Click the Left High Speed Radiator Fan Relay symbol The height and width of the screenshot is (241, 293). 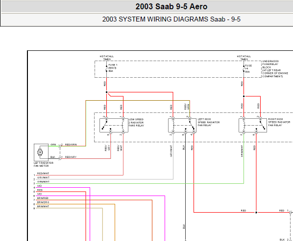coord(182,126)
